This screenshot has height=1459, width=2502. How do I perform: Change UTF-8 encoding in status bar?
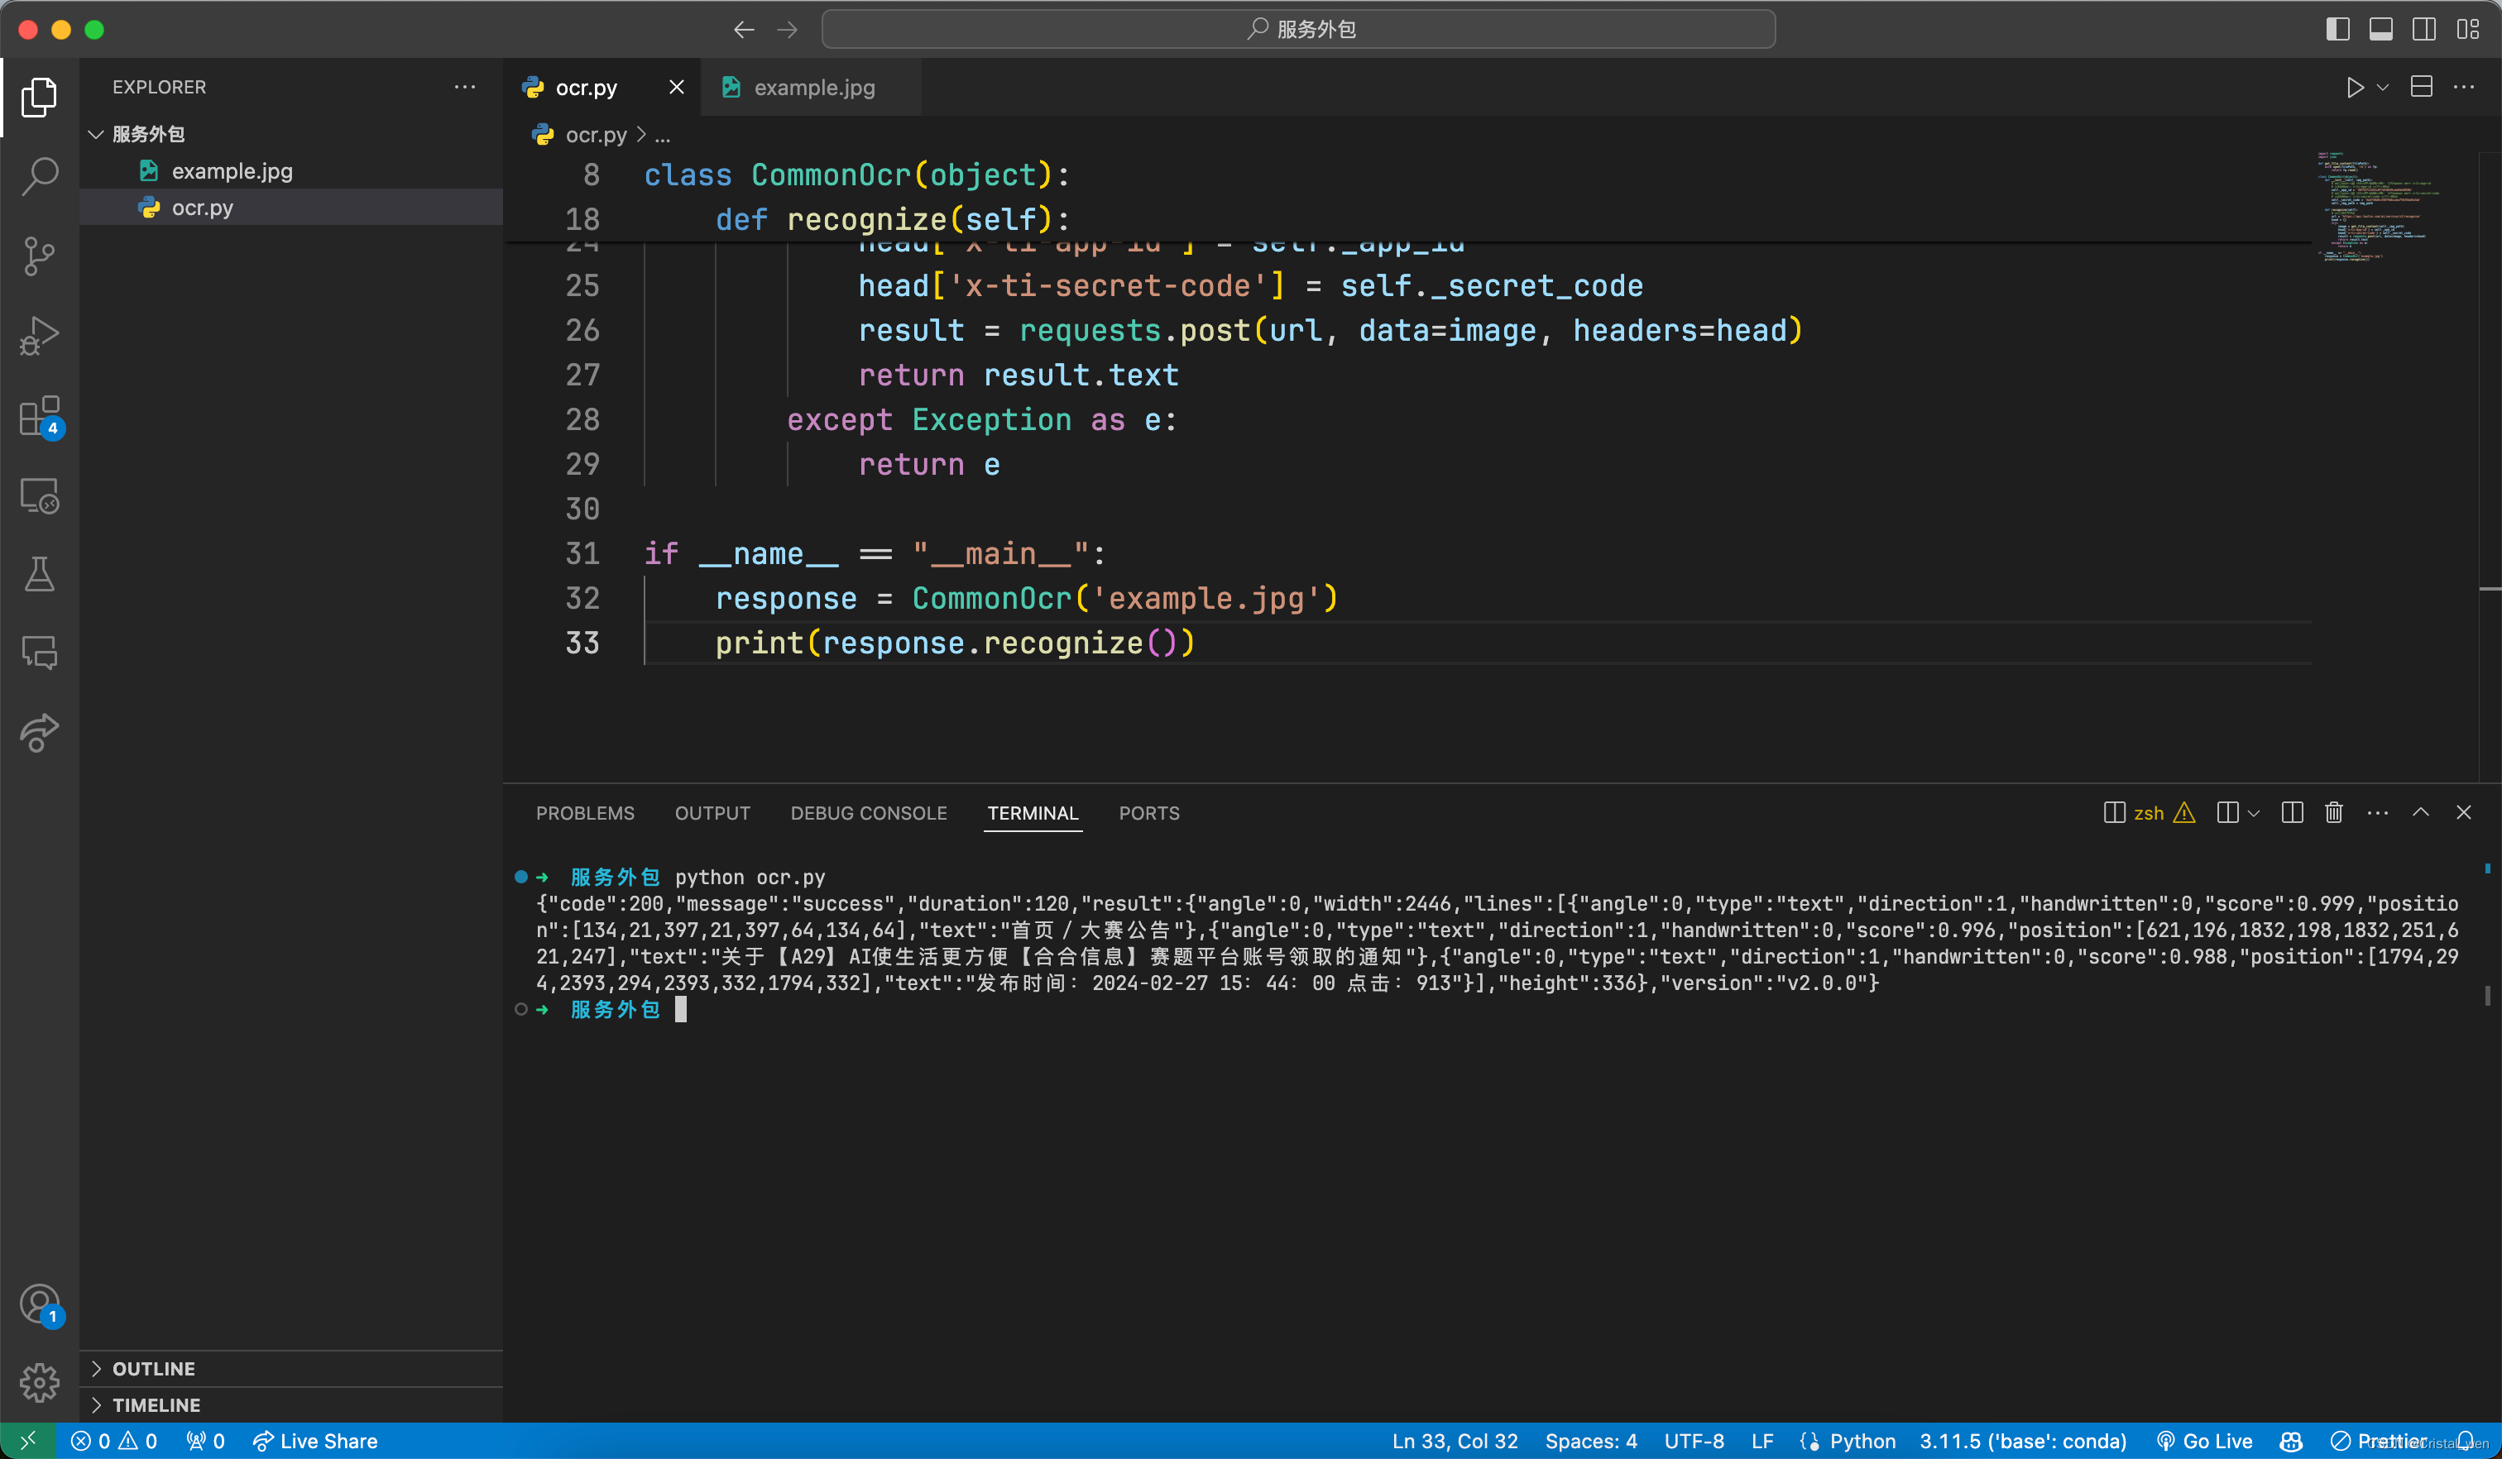(1694, 1441)
